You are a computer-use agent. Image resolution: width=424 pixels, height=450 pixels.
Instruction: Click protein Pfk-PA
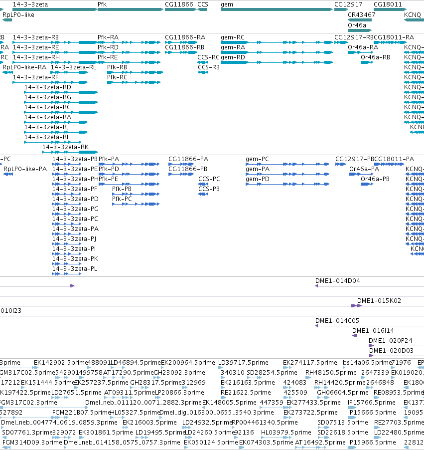109,159
